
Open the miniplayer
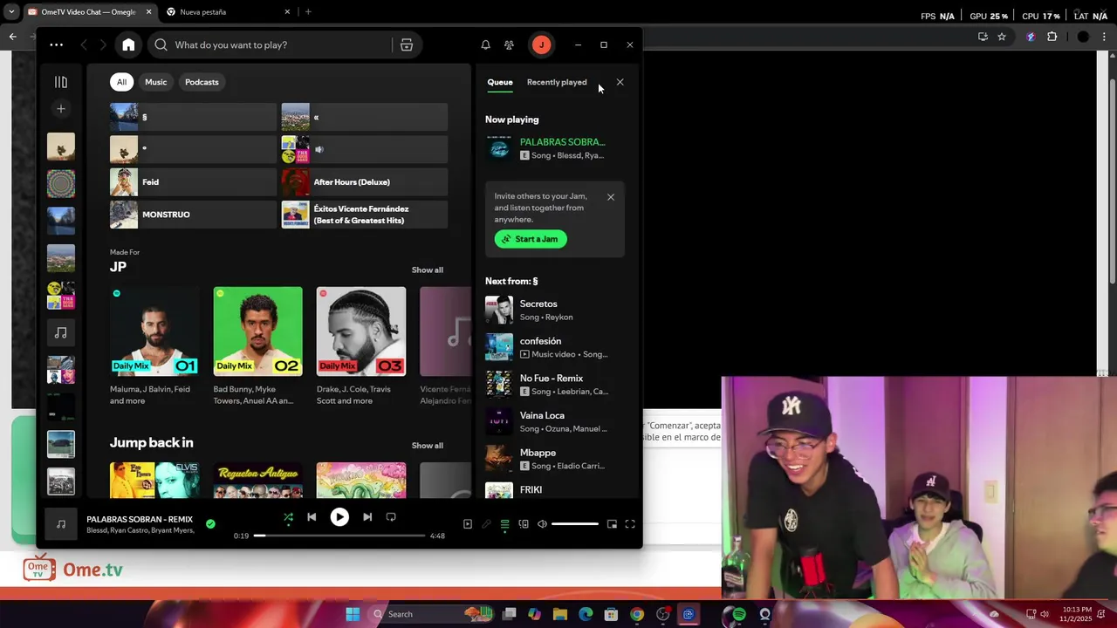(612, 524)
